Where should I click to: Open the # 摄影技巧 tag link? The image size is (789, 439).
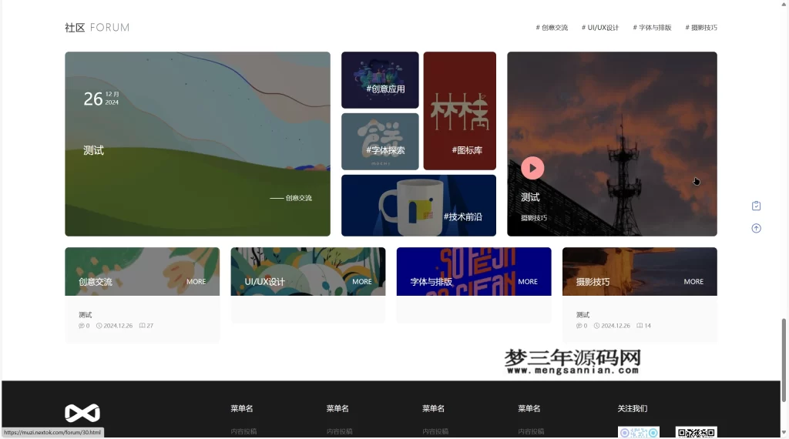701,28
